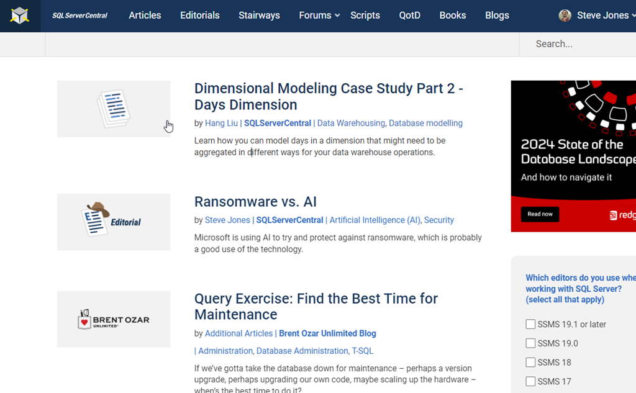Click the Data Warehousing category link

click(x=350, y=123)
